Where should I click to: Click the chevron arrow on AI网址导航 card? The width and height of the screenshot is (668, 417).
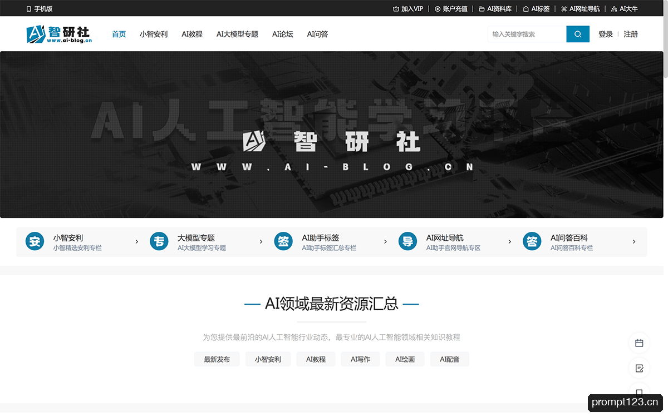tap(510, 241)
